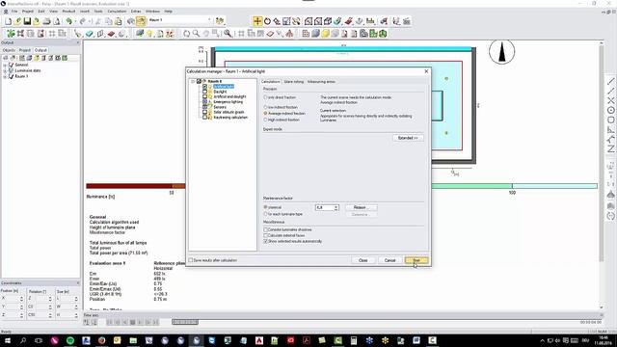
Task: Click the maintenance factor spinner arrows
Action: click(336, 207)
